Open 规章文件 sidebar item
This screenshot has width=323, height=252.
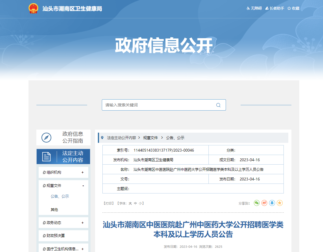coord(54,186)
